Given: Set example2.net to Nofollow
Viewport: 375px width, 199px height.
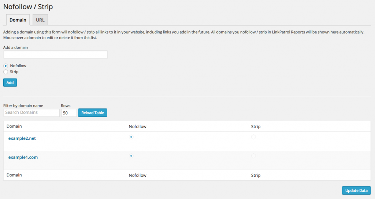Looking at the screenshot, I should coord(131,137).
